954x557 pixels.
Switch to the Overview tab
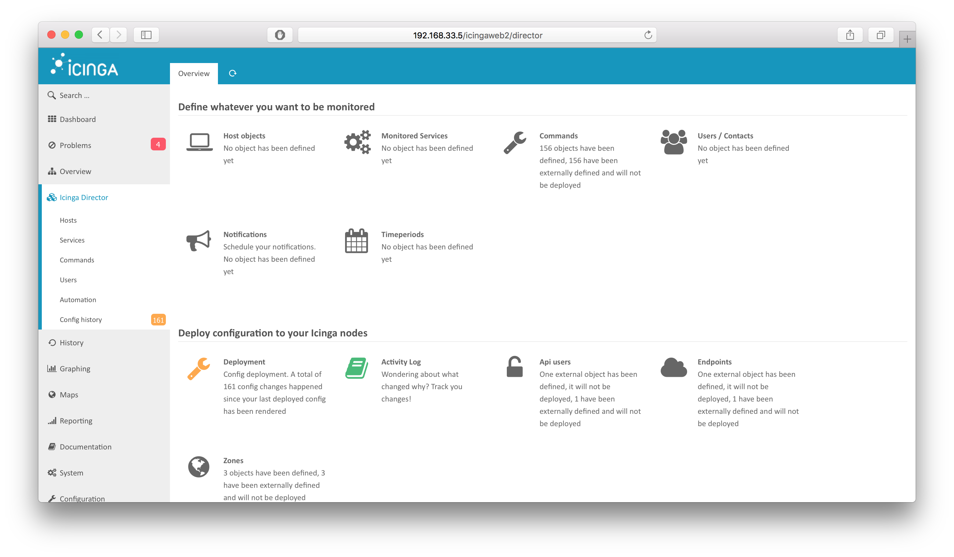click(x=194, y=73)
